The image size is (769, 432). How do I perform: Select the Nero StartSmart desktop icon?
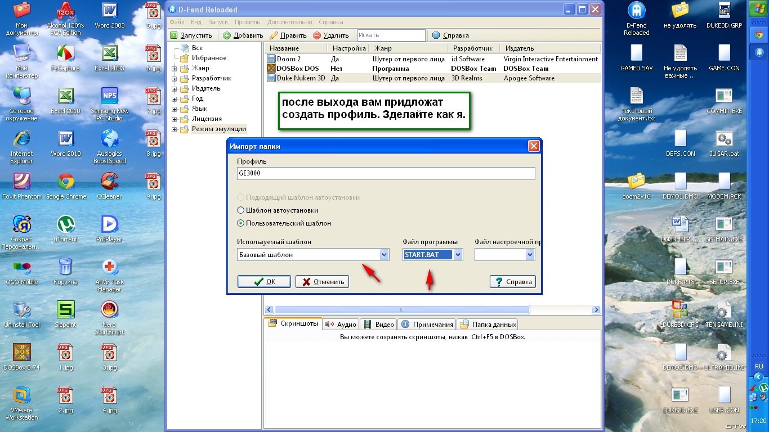click(109, 318)
